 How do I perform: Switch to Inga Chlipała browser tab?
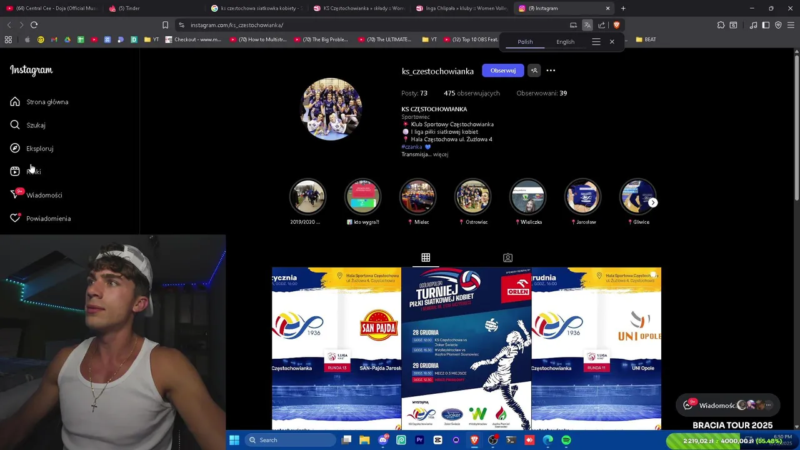[462, 8]
